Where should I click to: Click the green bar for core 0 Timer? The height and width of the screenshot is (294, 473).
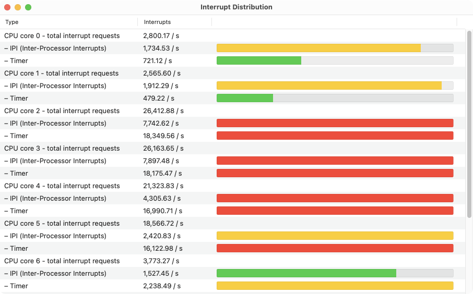pos(259,60)
